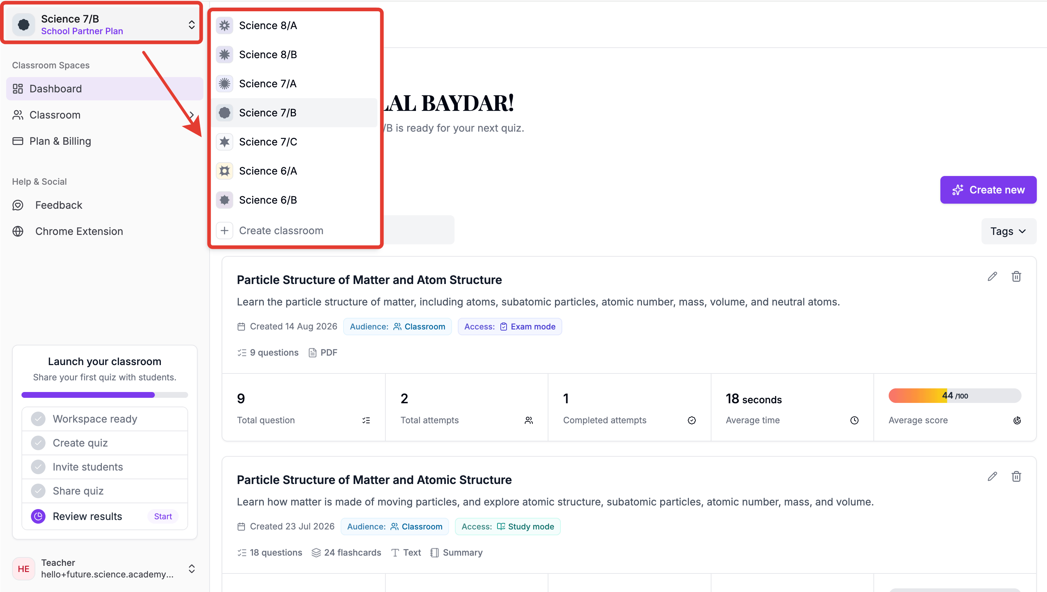Viewport: 1047px width, 592px height.
Task: Click the 44/100 average score bar
Action: [955, 396]
